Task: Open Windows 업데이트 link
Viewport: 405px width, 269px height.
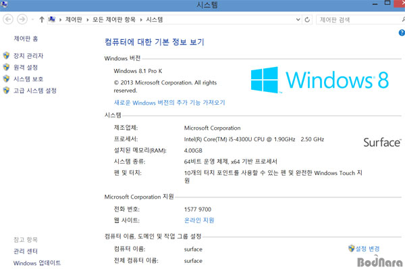Action: [37, 263]
